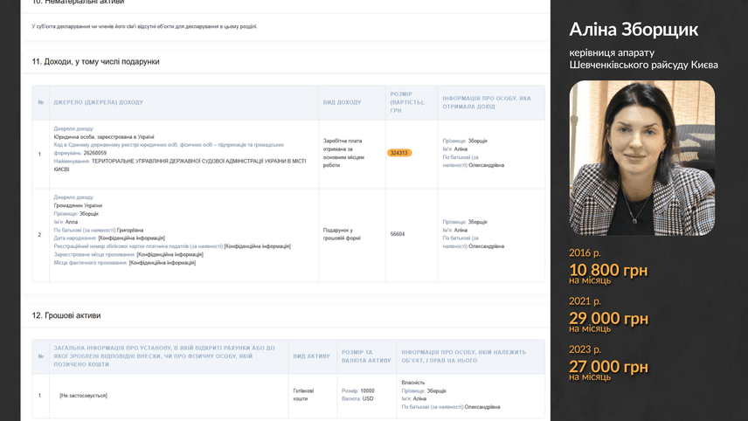Click section heading '12. Грошові активи'
Viewport: 748px width, 421px height.
click(66, 314)
